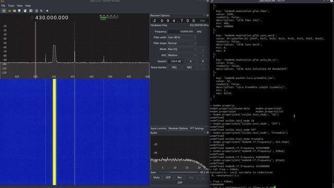The width and height of the screenshot is (334, 188).
Task: Click the yellow signal band in waterfall
Action: coord(54,132)
